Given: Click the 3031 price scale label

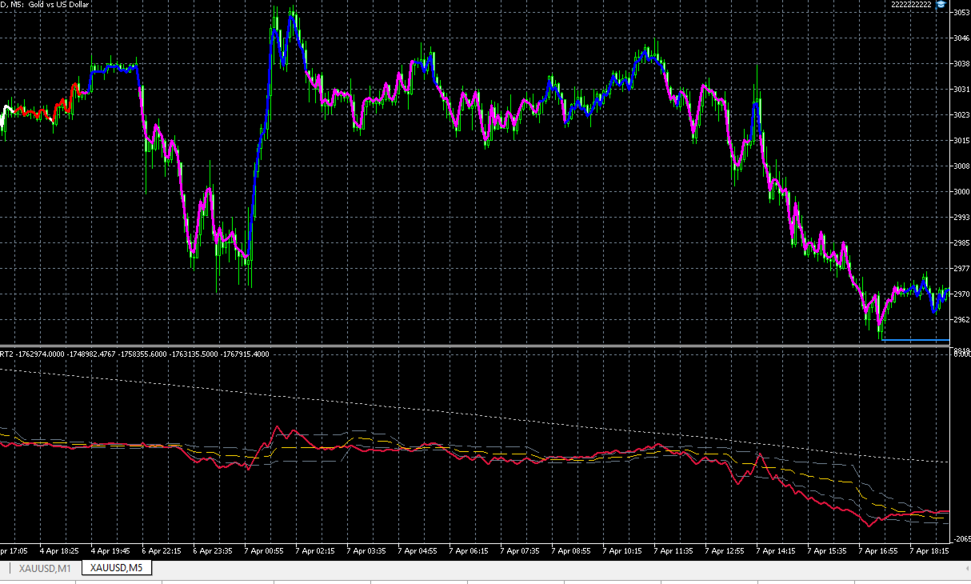Looking at the screenshot, I should coord(961,90).
